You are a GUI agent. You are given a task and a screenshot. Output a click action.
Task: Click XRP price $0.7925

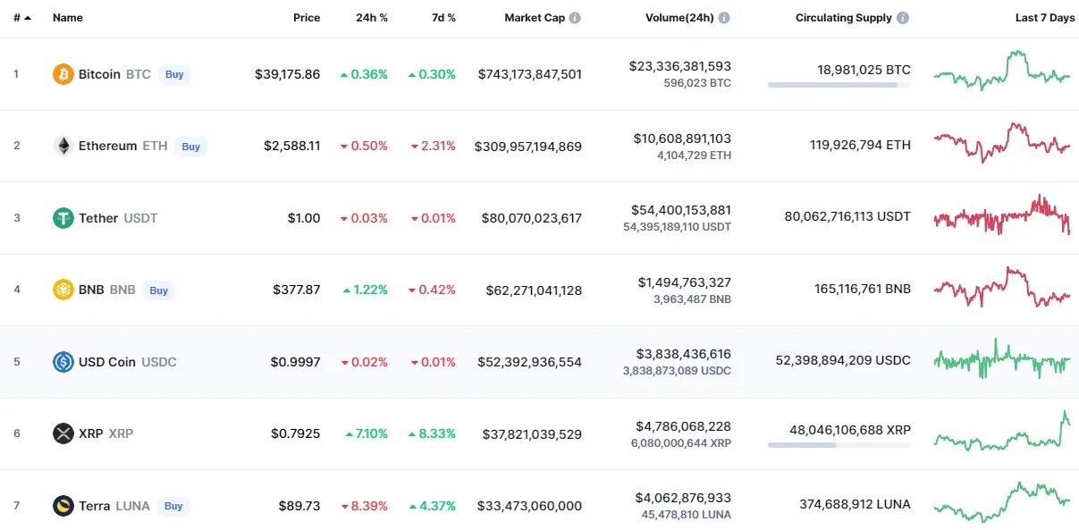[x=296, y=433]
